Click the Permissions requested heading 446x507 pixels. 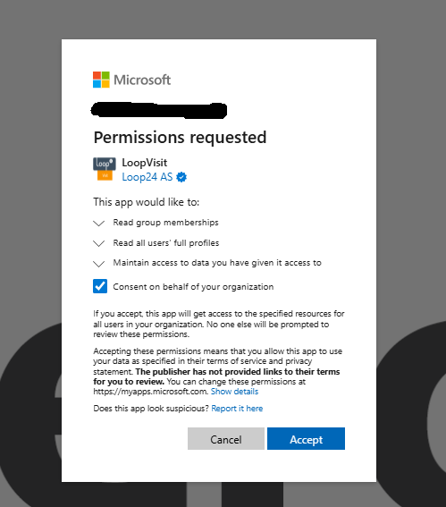coord(180,138)
